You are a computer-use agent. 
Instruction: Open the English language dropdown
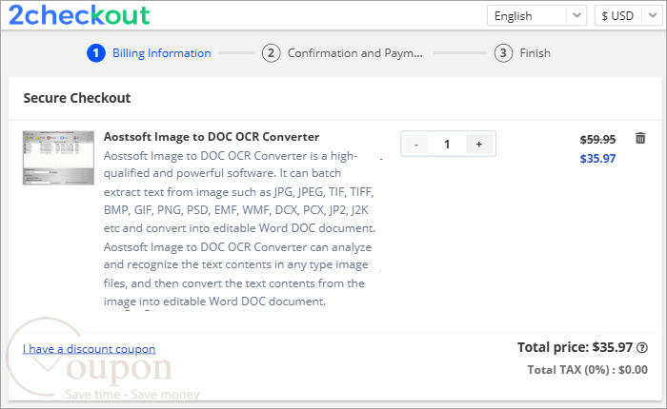click(x=536, y=16)
